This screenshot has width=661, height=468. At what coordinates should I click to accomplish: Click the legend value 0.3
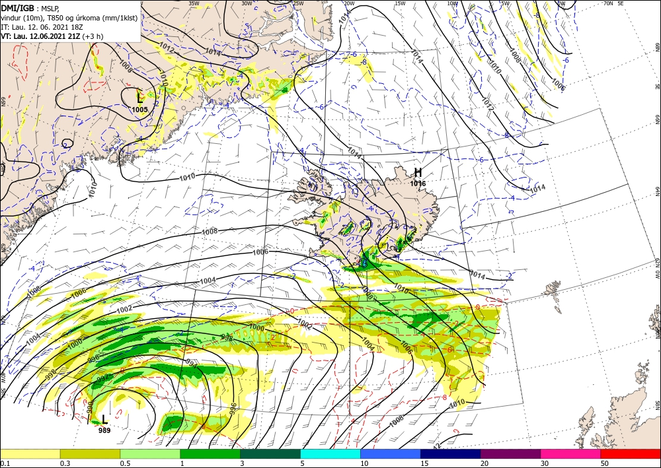pos(64,463)
